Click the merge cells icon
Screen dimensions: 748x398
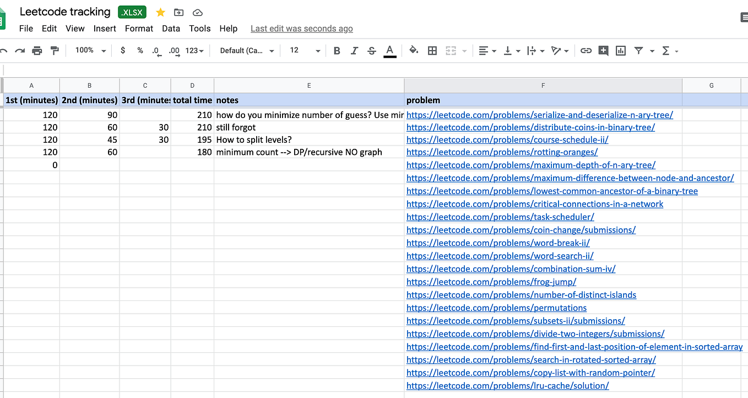(451, 51)
